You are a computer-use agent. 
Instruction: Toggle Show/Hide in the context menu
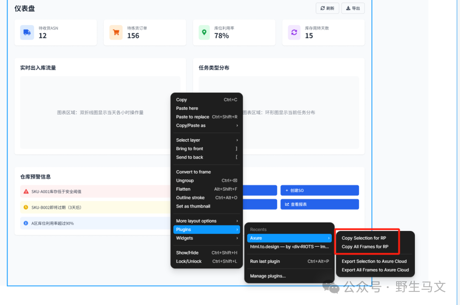click(187, 253)
